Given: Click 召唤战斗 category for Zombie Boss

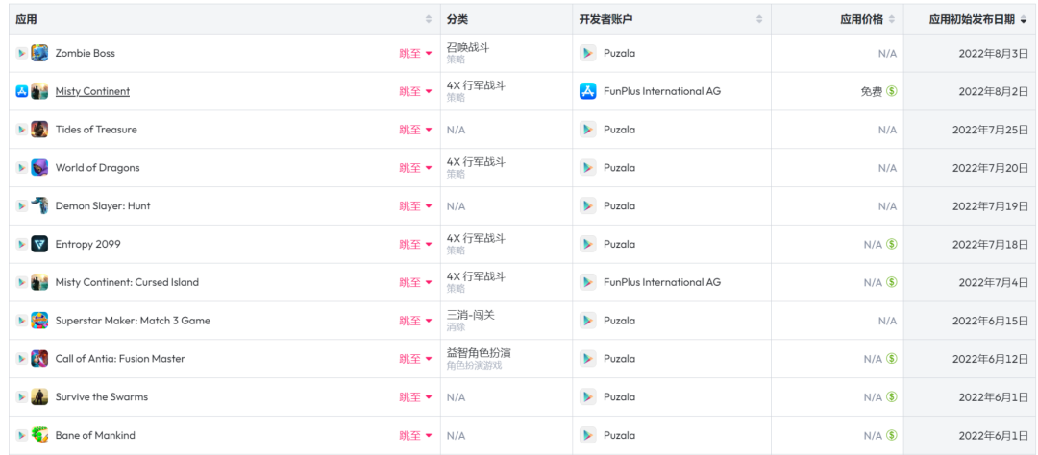Looking at the screenshot, I should [468, 48].
